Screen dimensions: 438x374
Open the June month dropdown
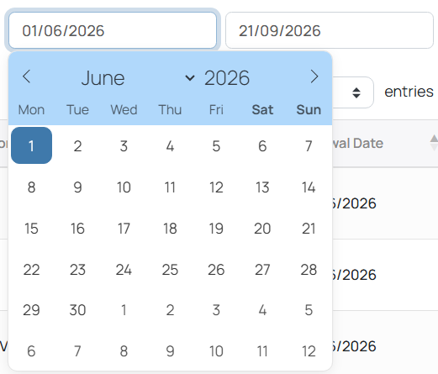click(x=137, y=78)
